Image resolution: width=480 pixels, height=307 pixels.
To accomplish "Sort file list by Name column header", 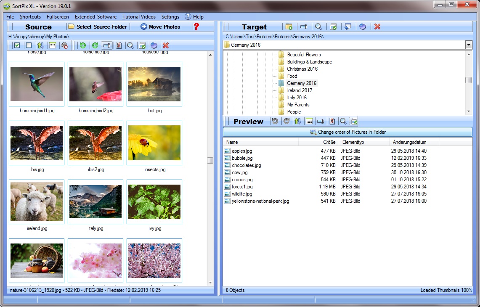I will (260, 142).
